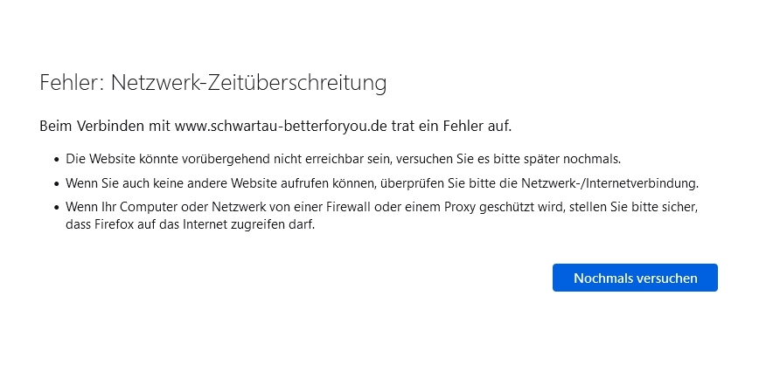Image resolution: width=773 pixels, height=385 pixels.
Task: Click the line starting with Wenn Ihr Computer
Action: [x=381, y=207]
